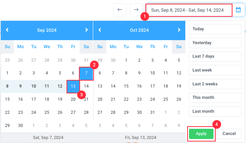Select September 7 in the calendar
This screenshot has width=246, height=143.
[x=86, y=73]
